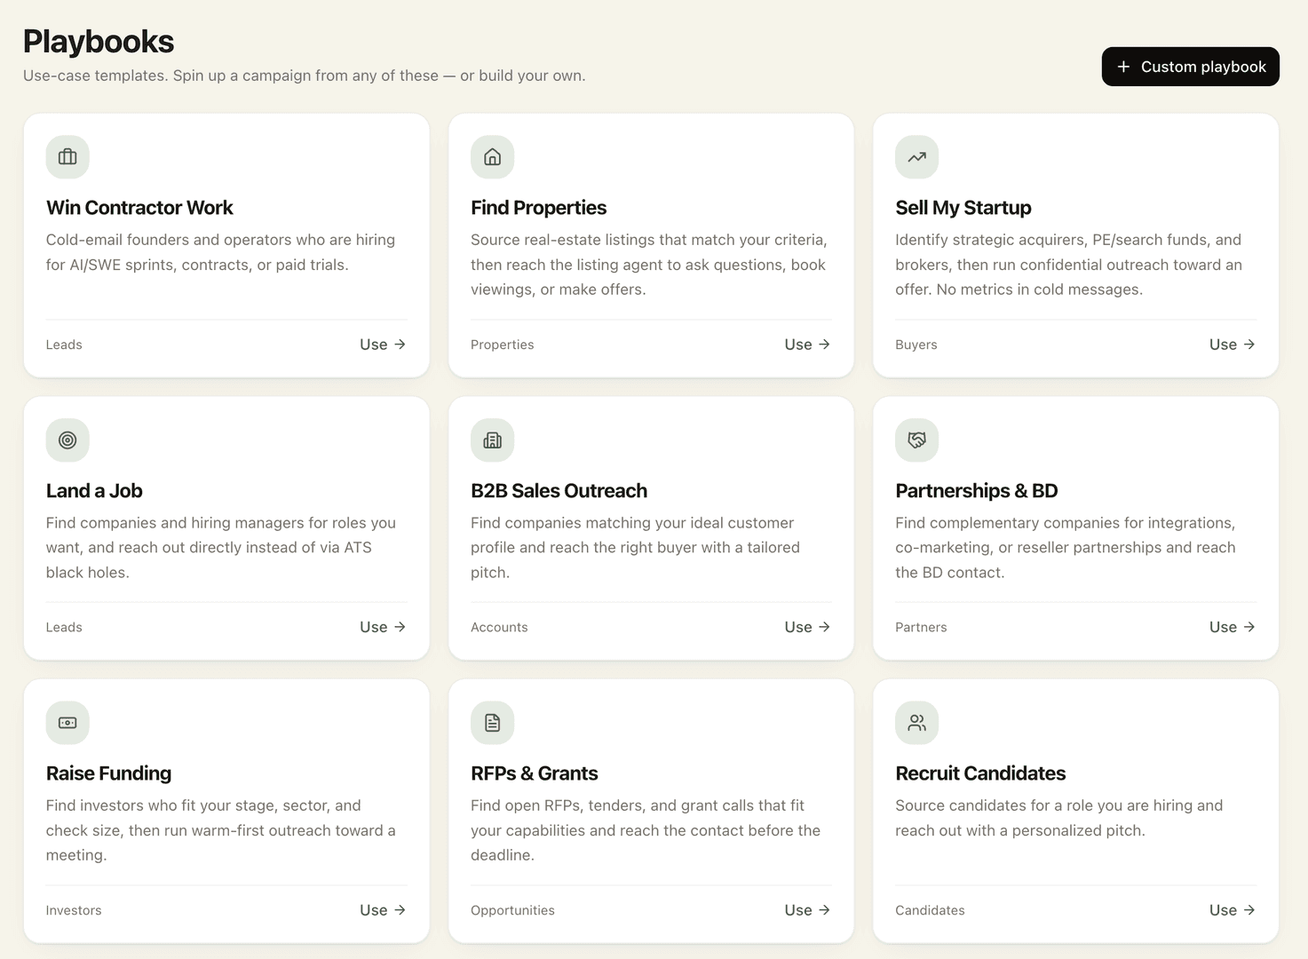Click the target icon on Land a Job
Screen dimensions: 1308x959
click(67, 440)
